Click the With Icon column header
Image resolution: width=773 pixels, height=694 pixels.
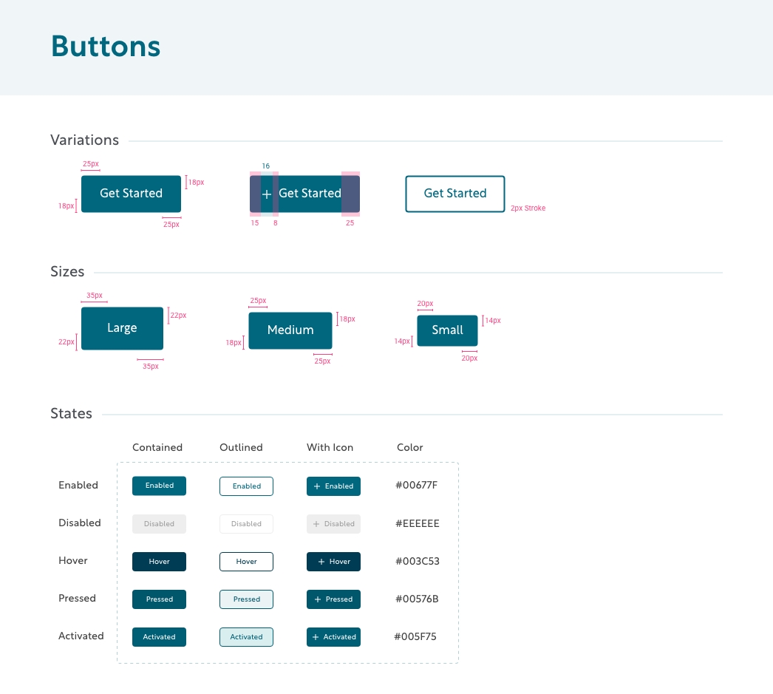[x=330, y=447]
